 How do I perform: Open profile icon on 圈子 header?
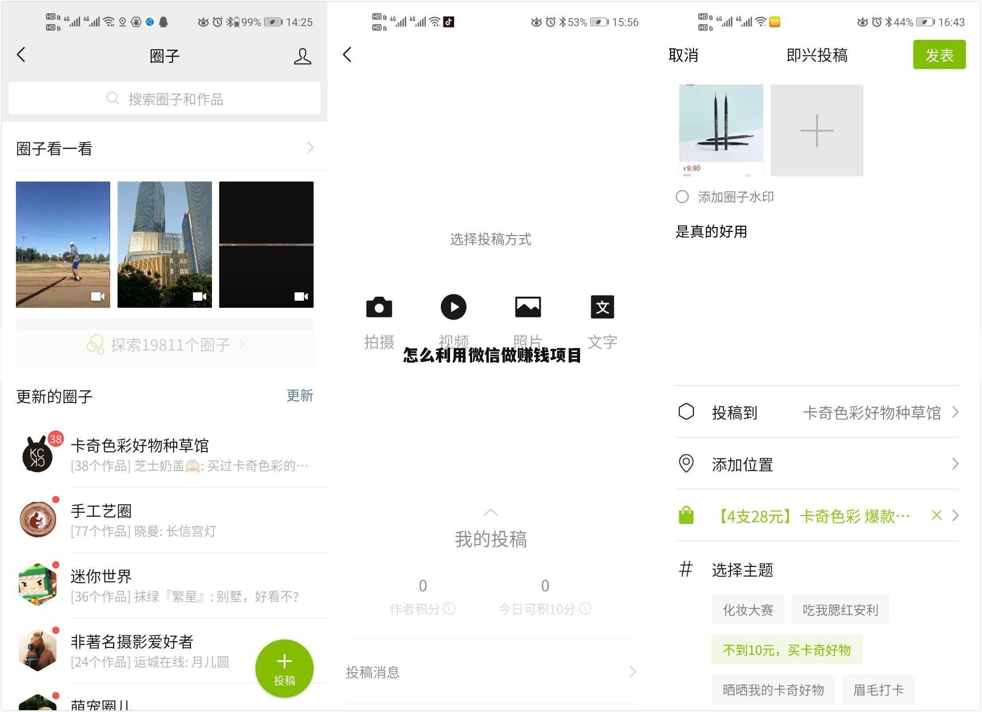302,56
